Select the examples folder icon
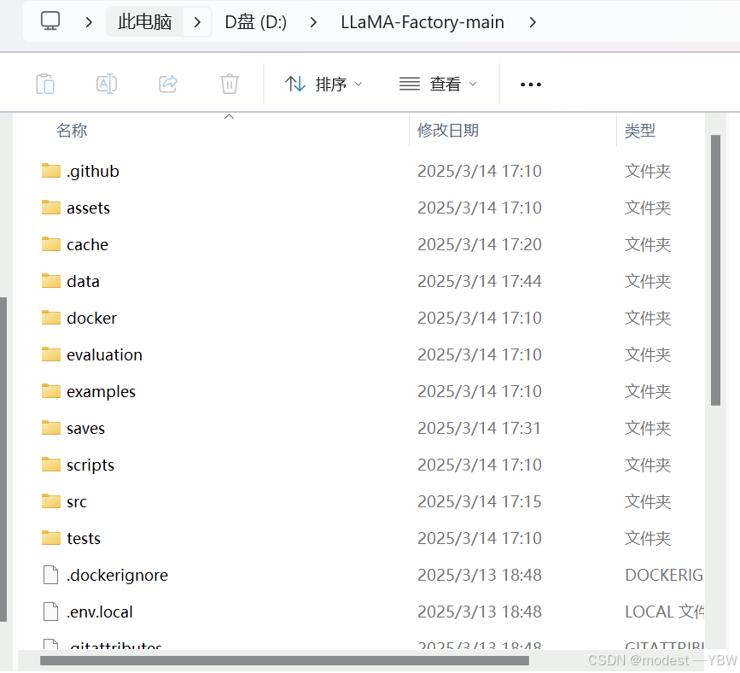Screen dimensions: 740x673 [51, 391]
